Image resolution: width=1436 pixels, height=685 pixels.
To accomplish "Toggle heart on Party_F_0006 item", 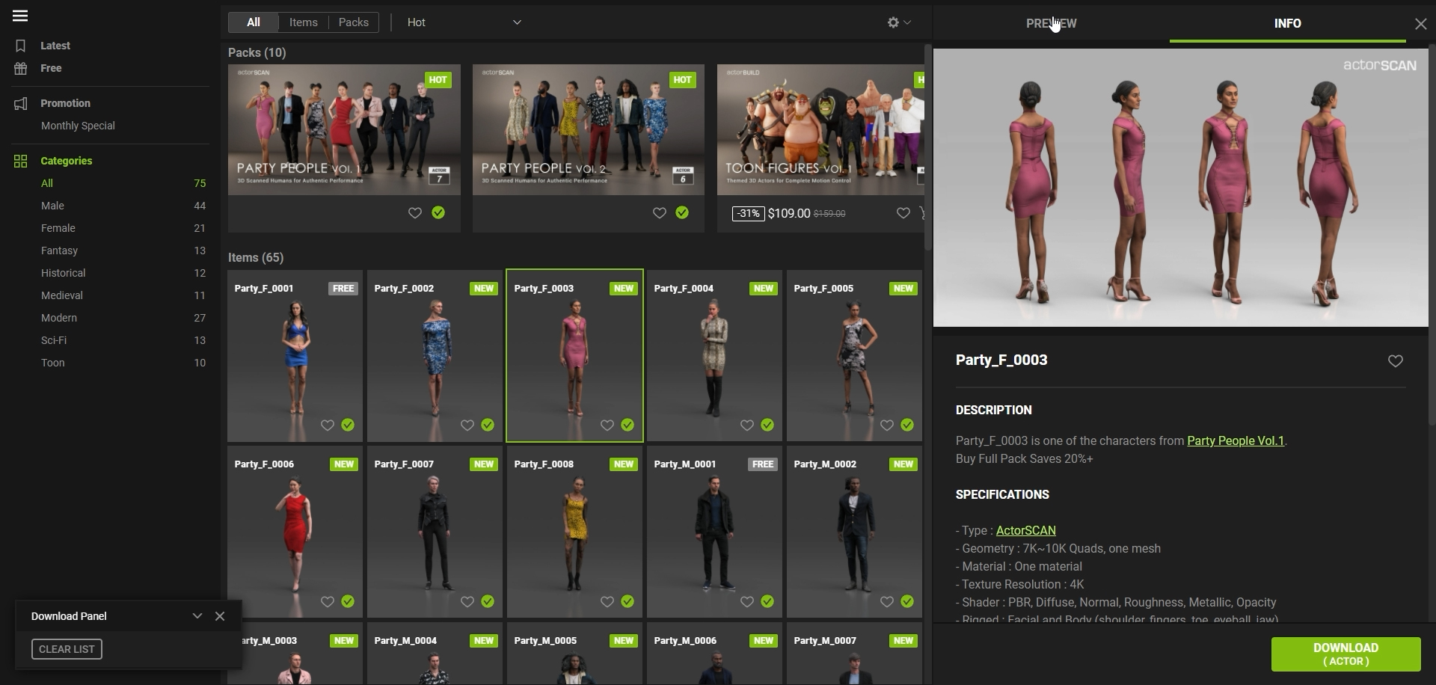I will 328,602.
